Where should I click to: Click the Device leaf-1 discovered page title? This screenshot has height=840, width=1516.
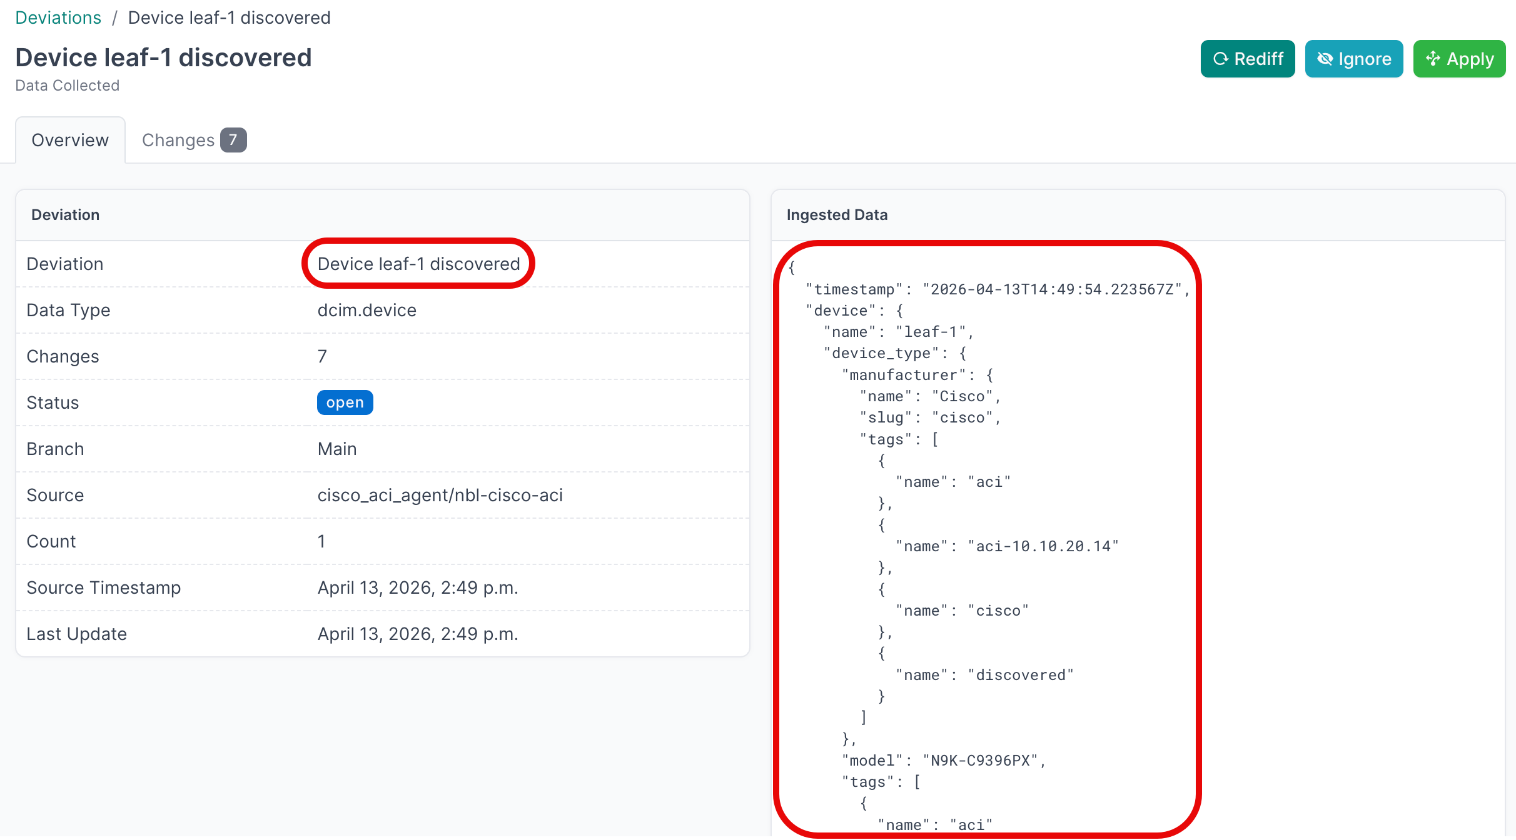(x=163, y=57)
